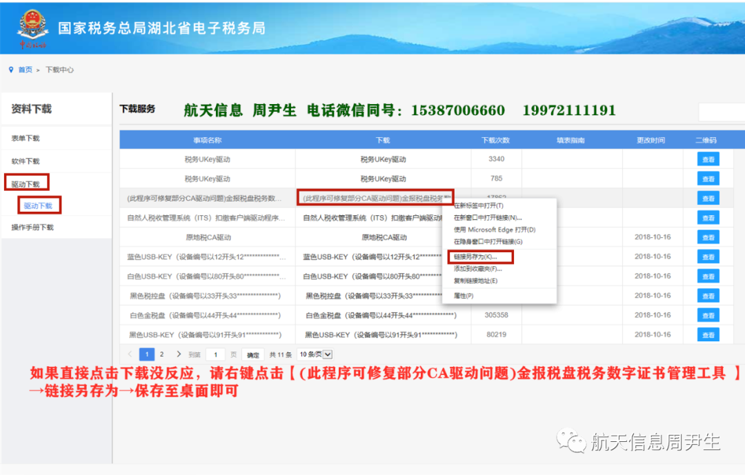Click the next page arrow in pagination

pos(179,354)
